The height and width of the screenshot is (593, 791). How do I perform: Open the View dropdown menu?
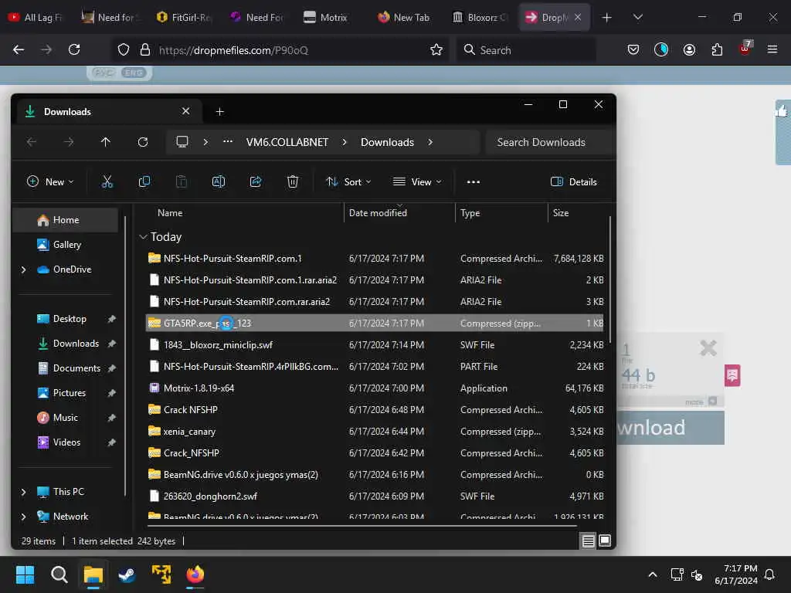tap(417, 181)
